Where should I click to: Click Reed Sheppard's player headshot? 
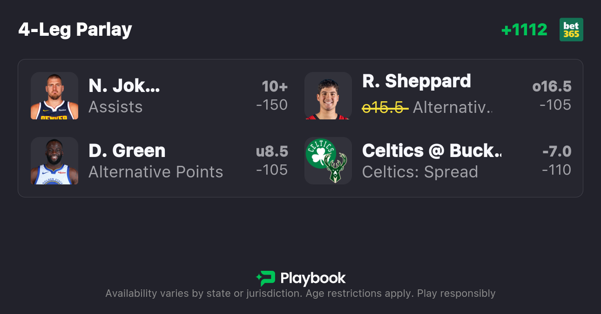pyautogui.click(x=328, y=96)
